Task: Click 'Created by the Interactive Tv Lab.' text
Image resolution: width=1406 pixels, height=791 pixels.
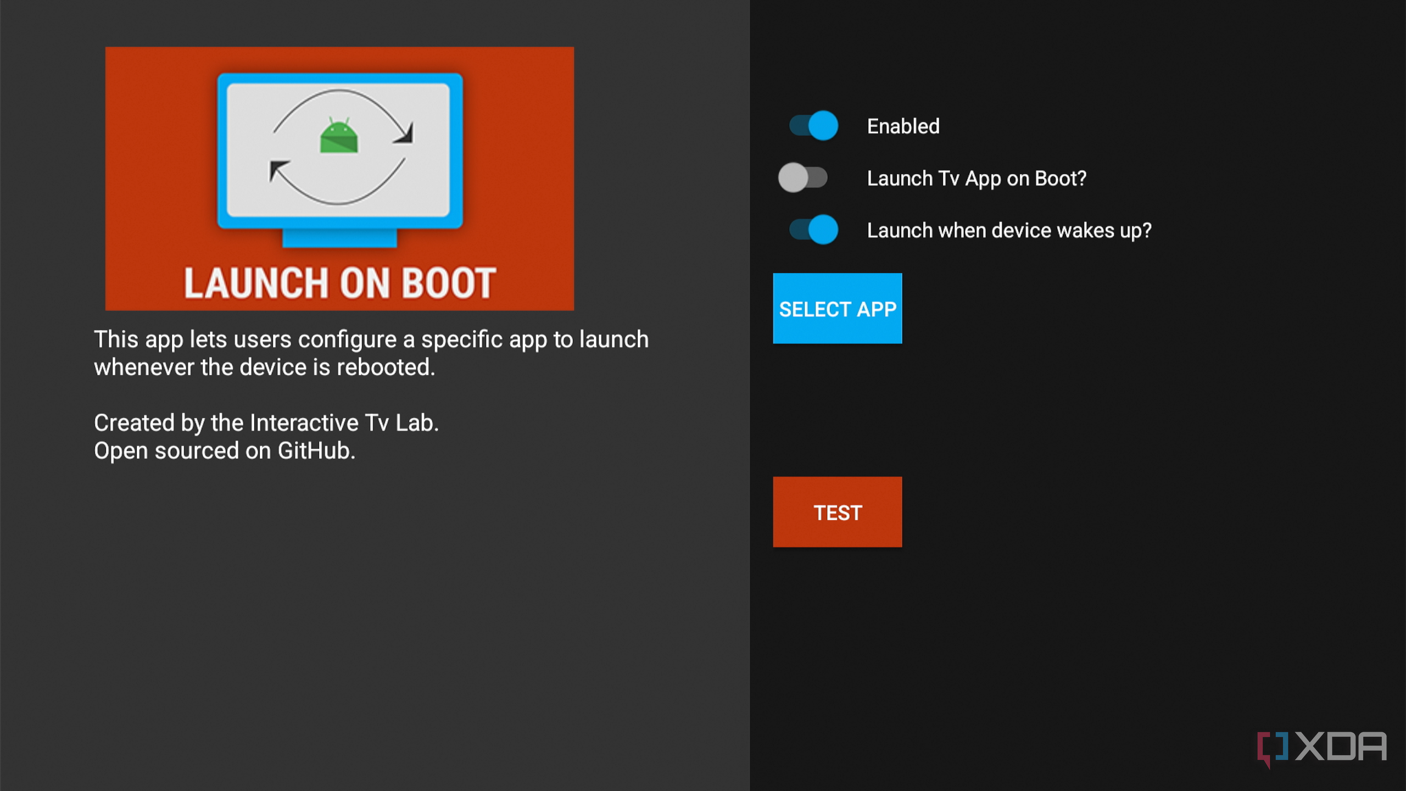Action: (x=266, y=423)
